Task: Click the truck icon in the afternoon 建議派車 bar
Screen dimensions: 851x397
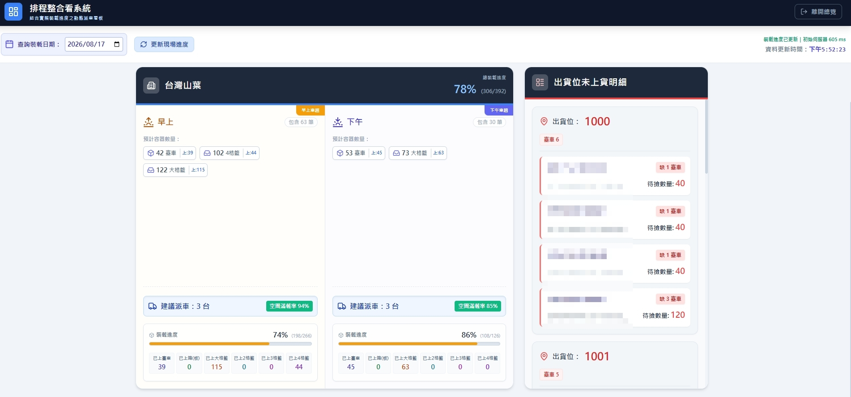Action: 342,306
